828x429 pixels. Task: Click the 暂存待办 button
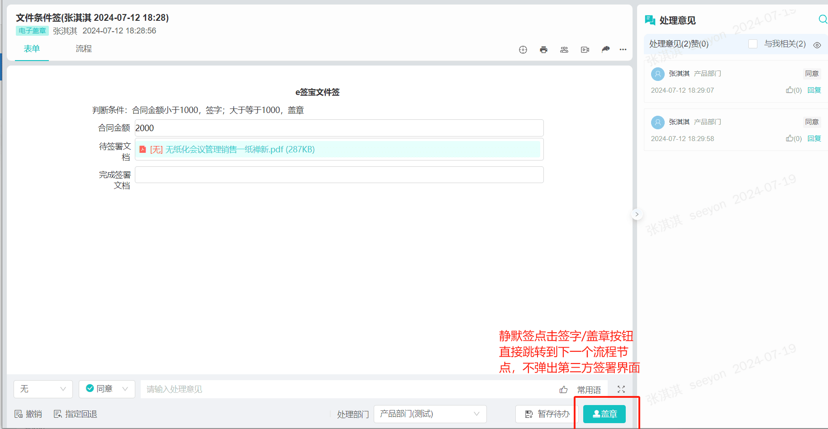547,414
